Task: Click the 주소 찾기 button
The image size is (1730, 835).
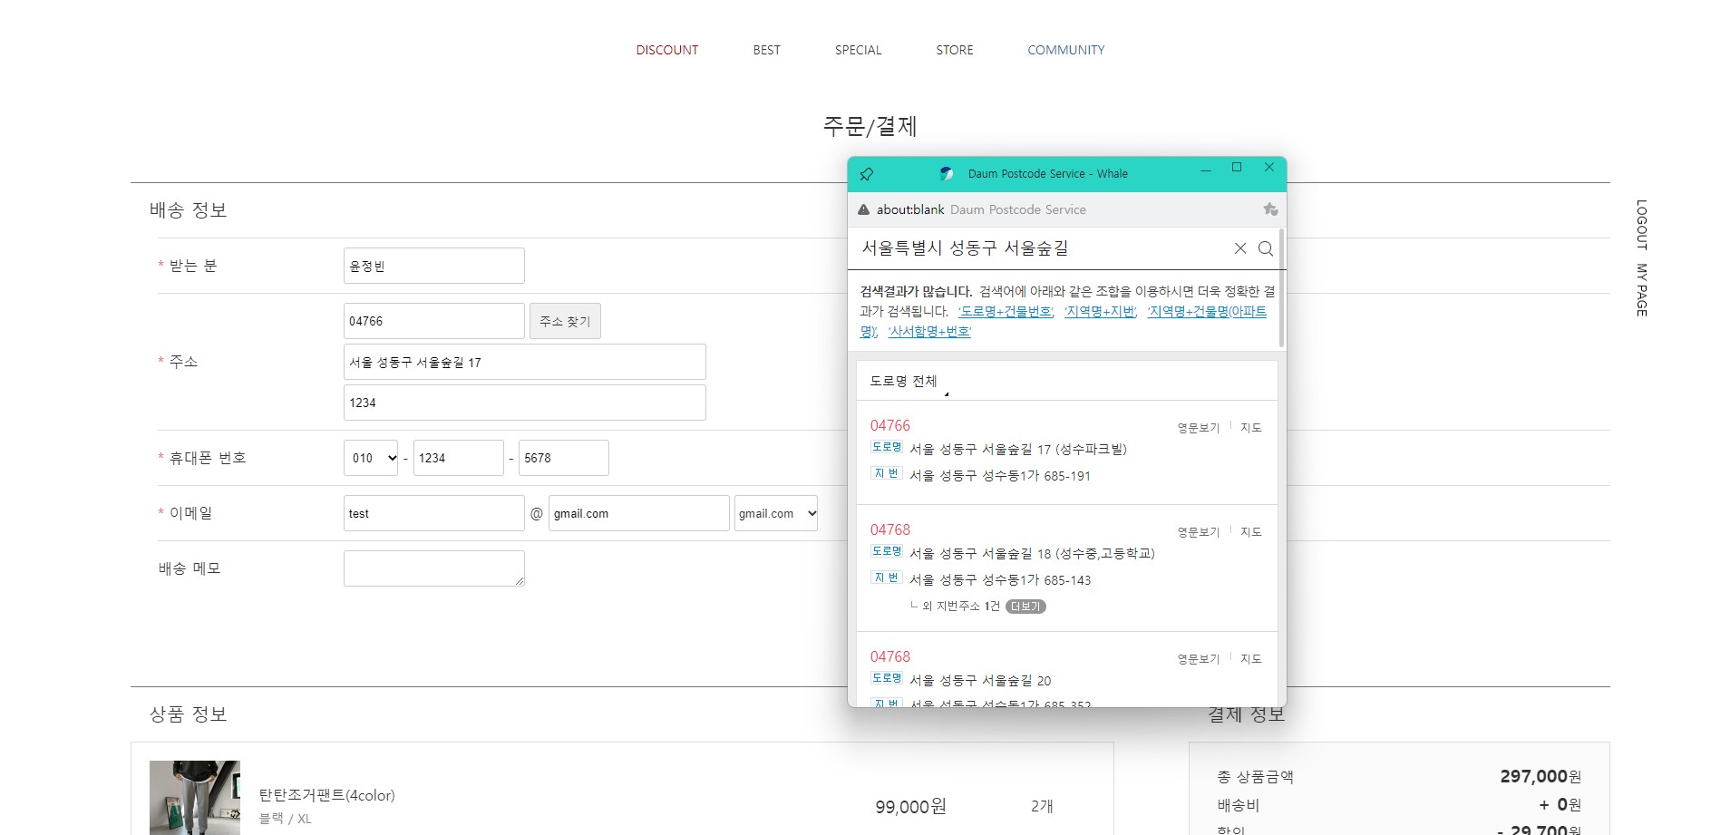Action: pos(565,321)
